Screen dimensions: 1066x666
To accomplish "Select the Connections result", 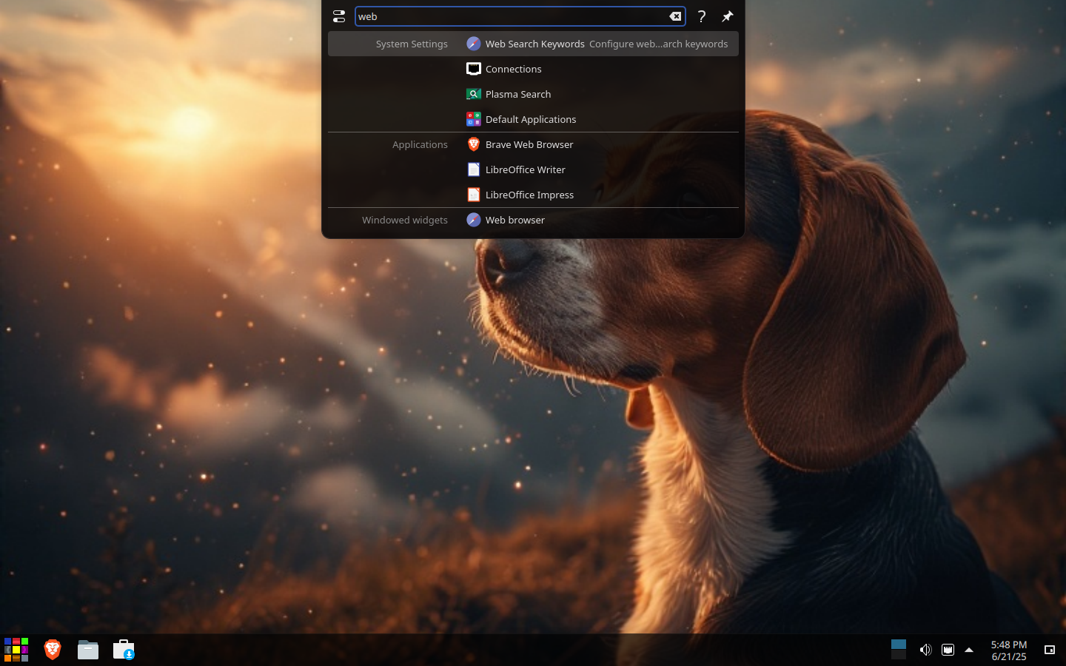I will coord(533,69).
